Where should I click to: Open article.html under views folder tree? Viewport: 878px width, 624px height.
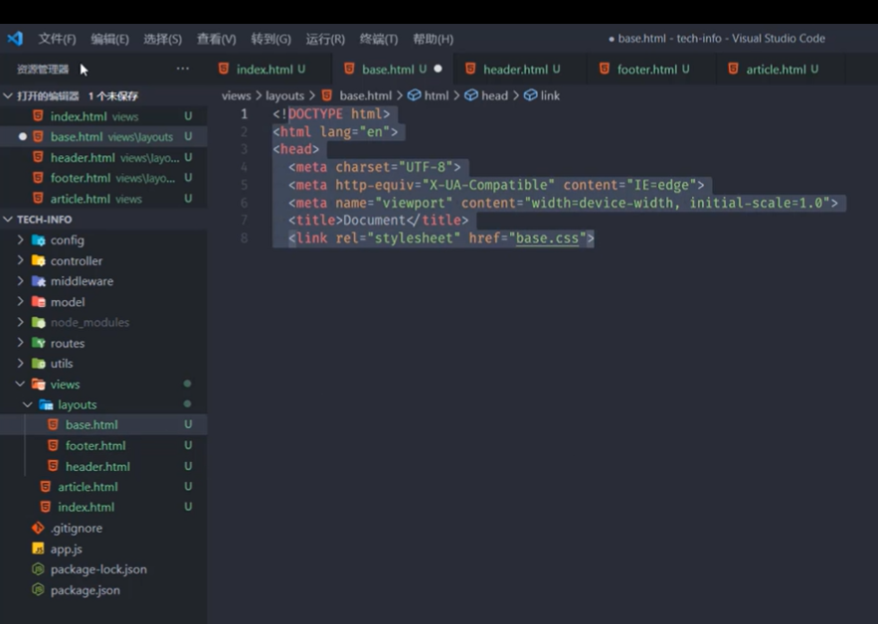(103, 487)
